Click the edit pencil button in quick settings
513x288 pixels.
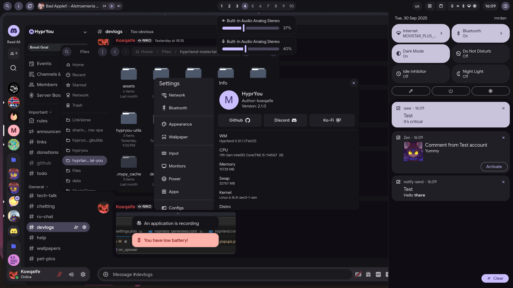411,91
